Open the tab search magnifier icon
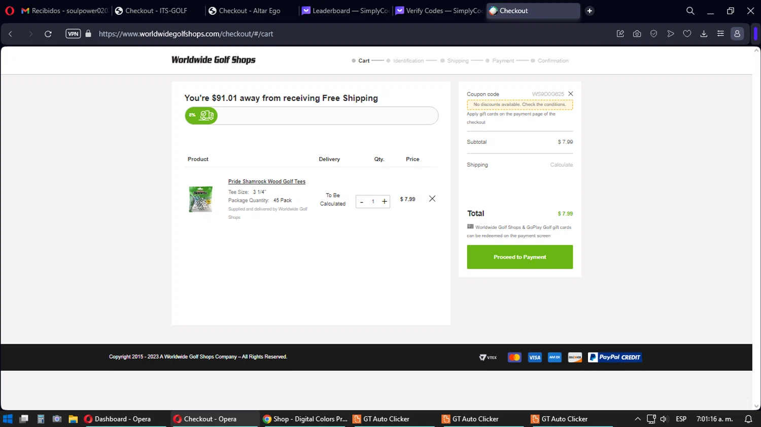This screenshot has width=761, height=427. (x=690, y=11)
